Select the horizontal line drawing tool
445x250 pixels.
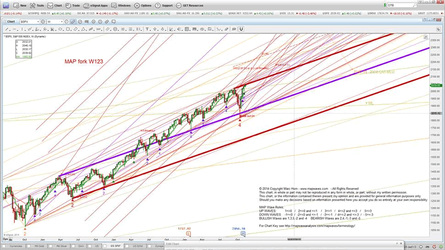pos(14,29)
